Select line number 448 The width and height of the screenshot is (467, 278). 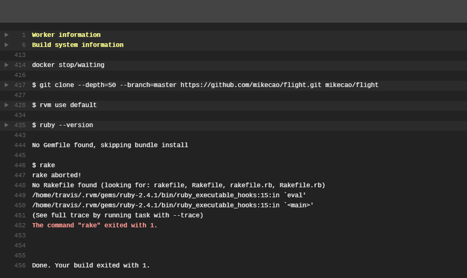(20, 185)
